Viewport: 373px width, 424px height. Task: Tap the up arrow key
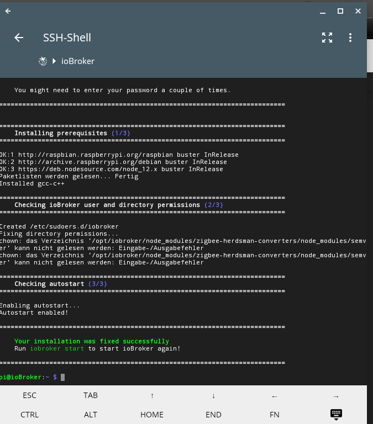click(x=152, y=396)
